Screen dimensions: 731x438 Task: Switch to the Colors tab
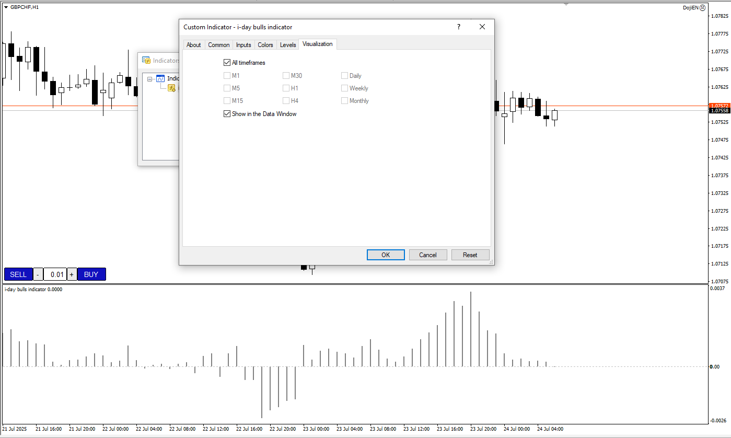(x=265, y=45)
